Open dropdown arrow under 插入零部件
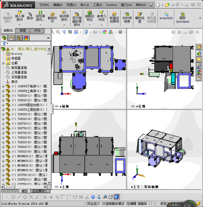This screenshot has width=203, height=207. [19, 25]
